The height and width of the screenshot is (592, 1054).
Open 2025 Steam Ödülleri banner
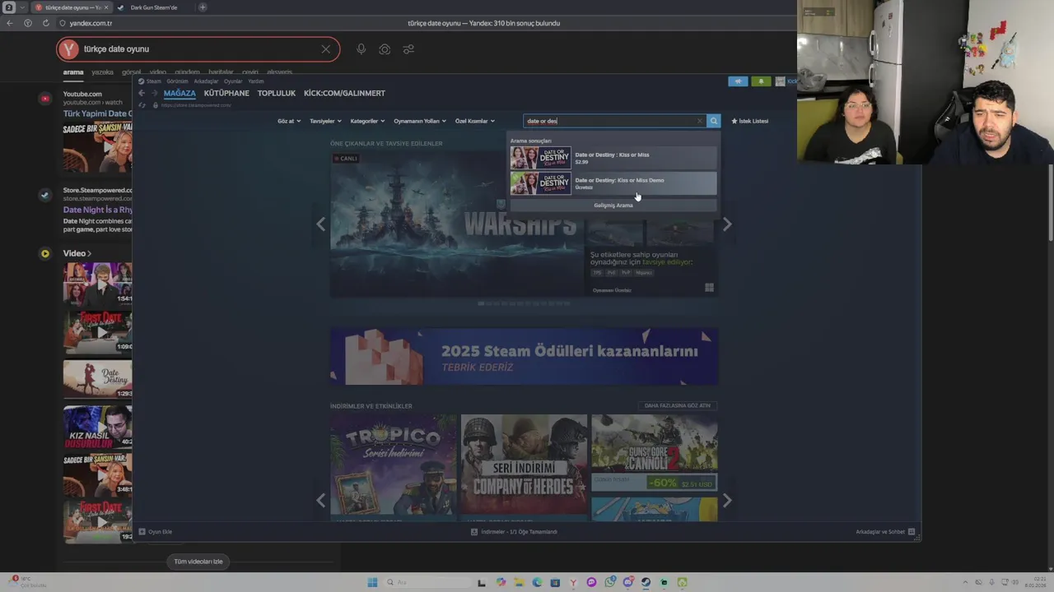point(524,357)
